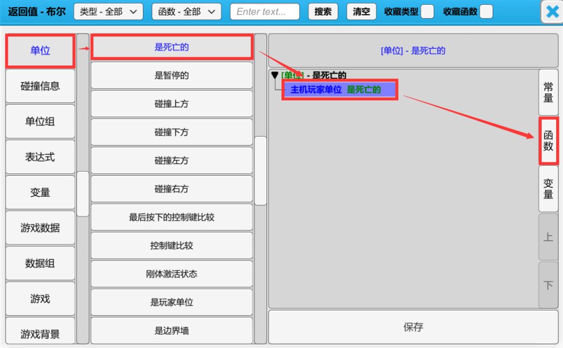This screenshot has width=563, height=348.
Task: Close the dialog with the X icon
Action: (552, 12)
